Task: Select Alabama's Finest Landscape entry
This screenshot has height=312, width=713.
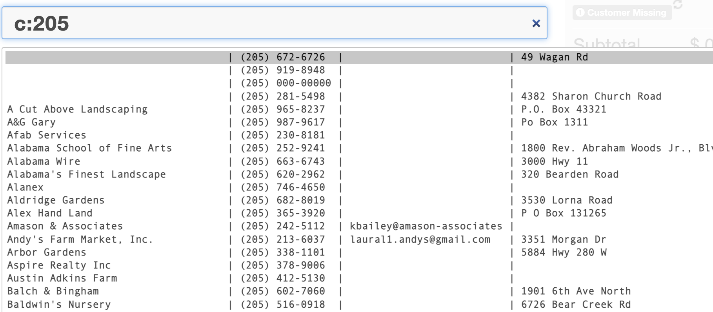Action: tap(86, 174)
